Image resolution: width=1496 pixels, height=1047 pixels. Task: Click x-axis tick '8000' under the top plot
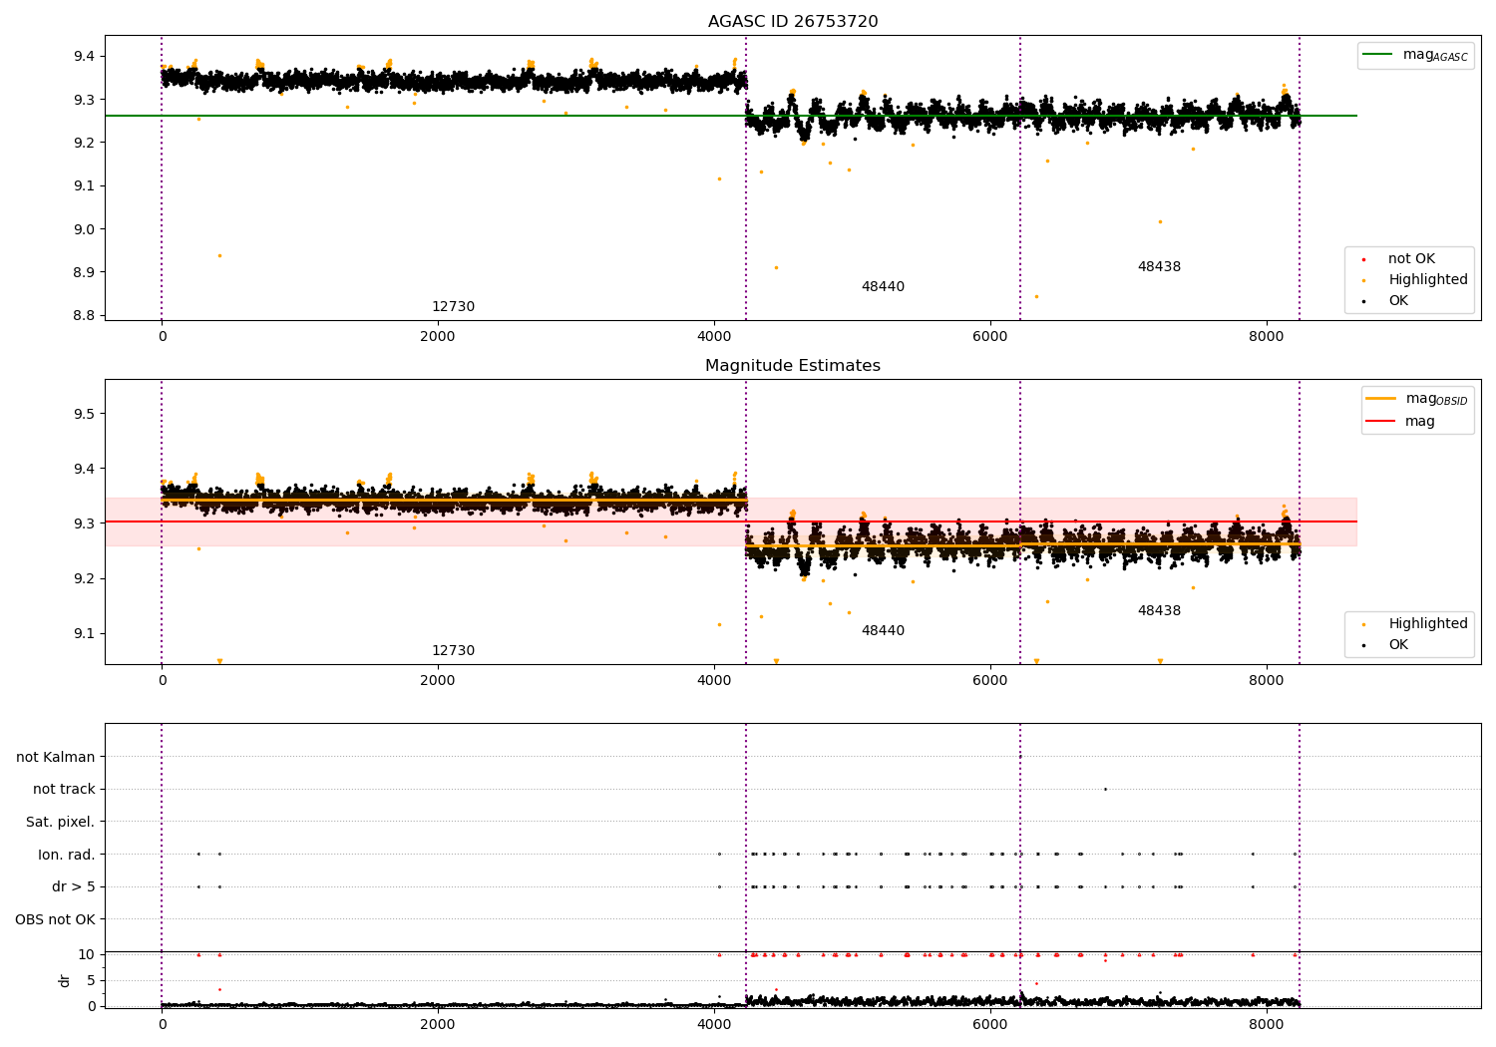pos(1267,337)
